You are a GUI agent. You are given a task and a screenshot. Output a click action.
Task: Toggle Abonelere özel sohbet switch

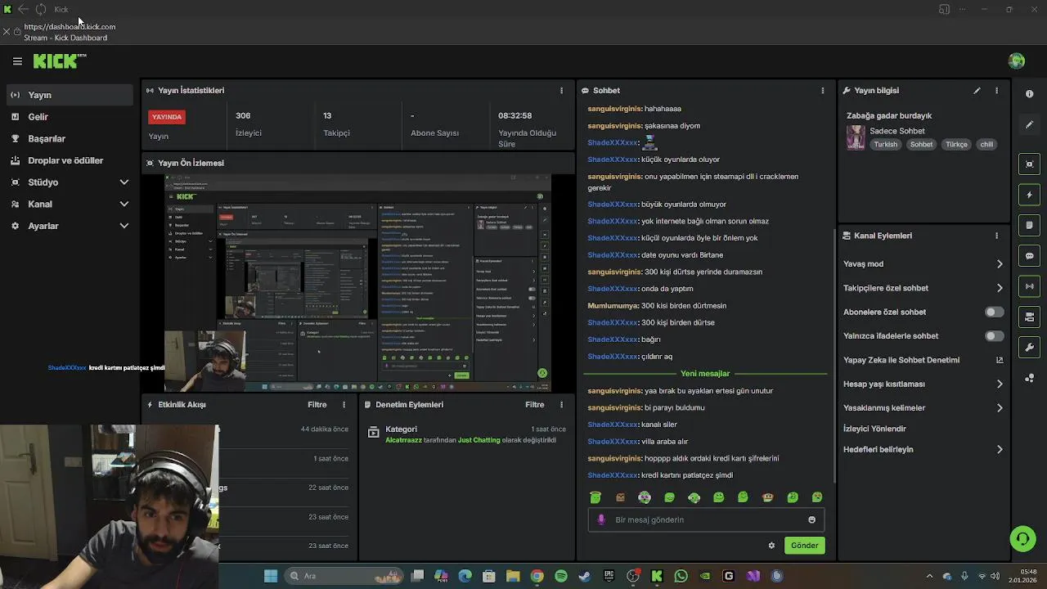tap(994, 312)
